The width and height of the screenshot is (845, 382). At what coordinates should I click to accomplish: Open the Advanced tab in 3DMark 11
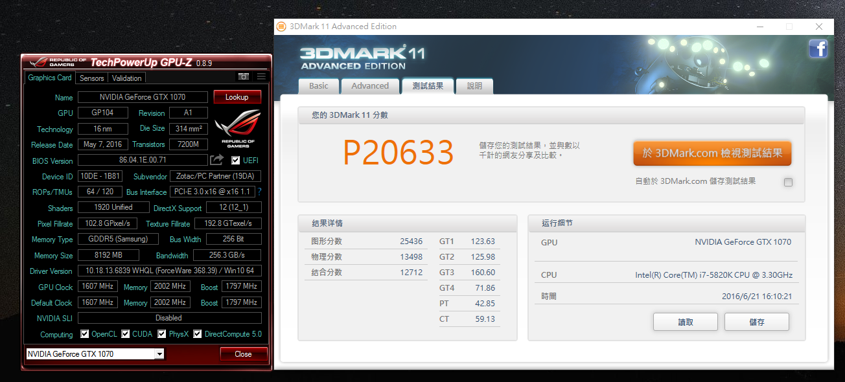370,86
